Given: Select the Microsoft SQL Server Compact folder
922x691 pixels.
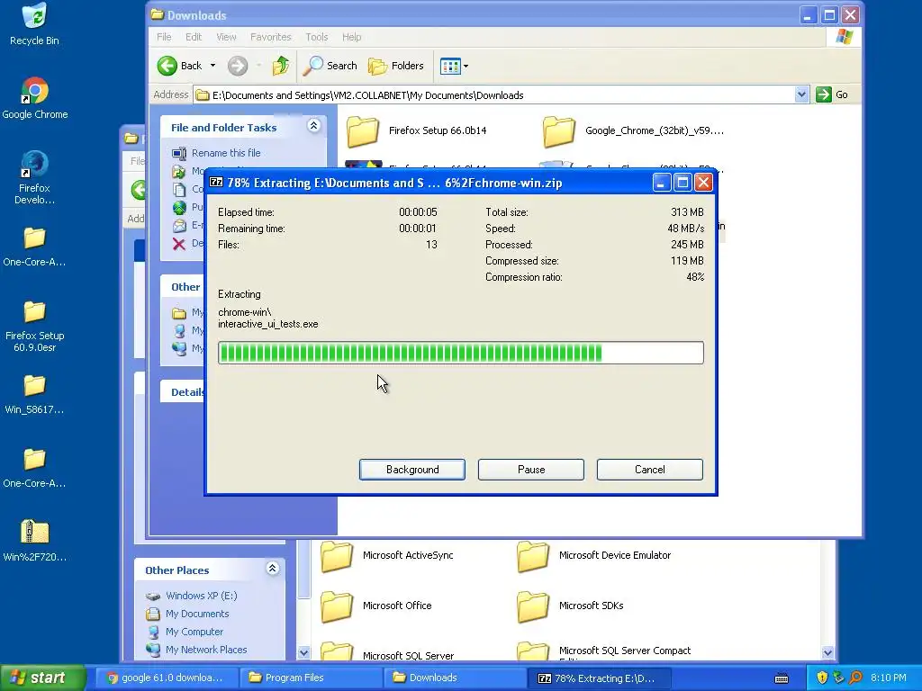Looking at the screenshot, I should coord(604,651).
